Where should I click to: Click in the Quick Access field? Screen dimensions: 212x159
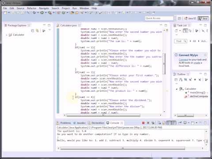tap(159, 18)
